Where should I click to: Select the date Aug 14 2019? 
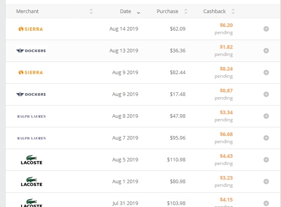tap(124, 29)
